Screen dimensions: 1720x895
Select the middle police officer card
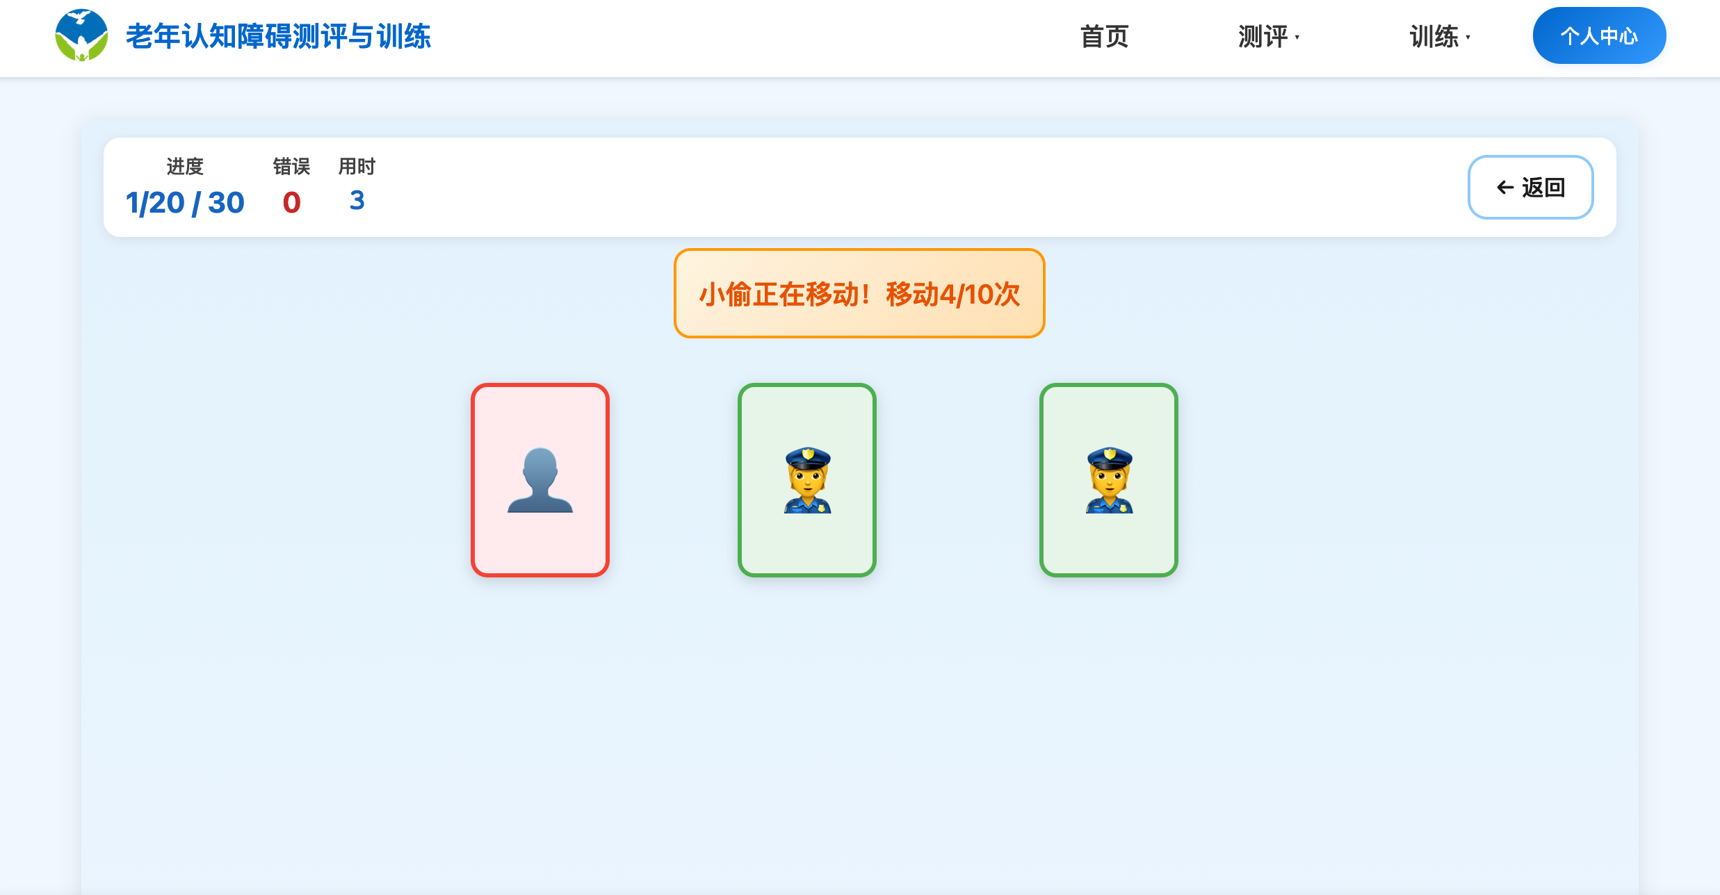click(806, 479)
